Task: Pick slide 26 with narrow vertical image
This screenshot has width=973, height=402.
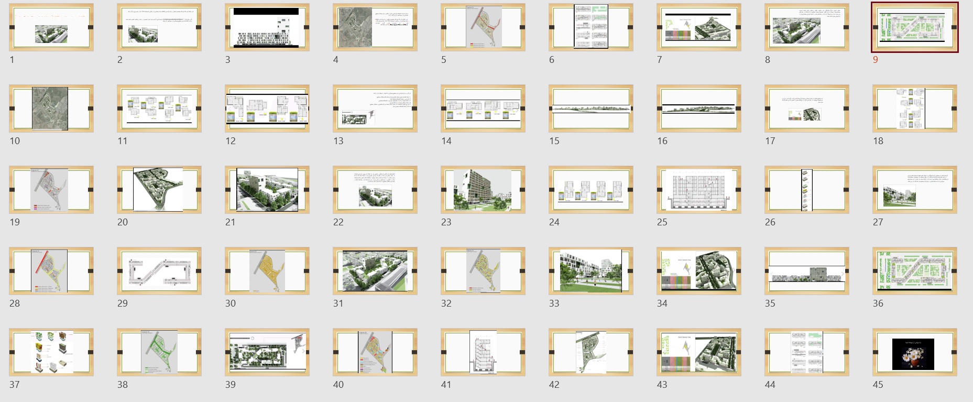Action: (807, 190)
